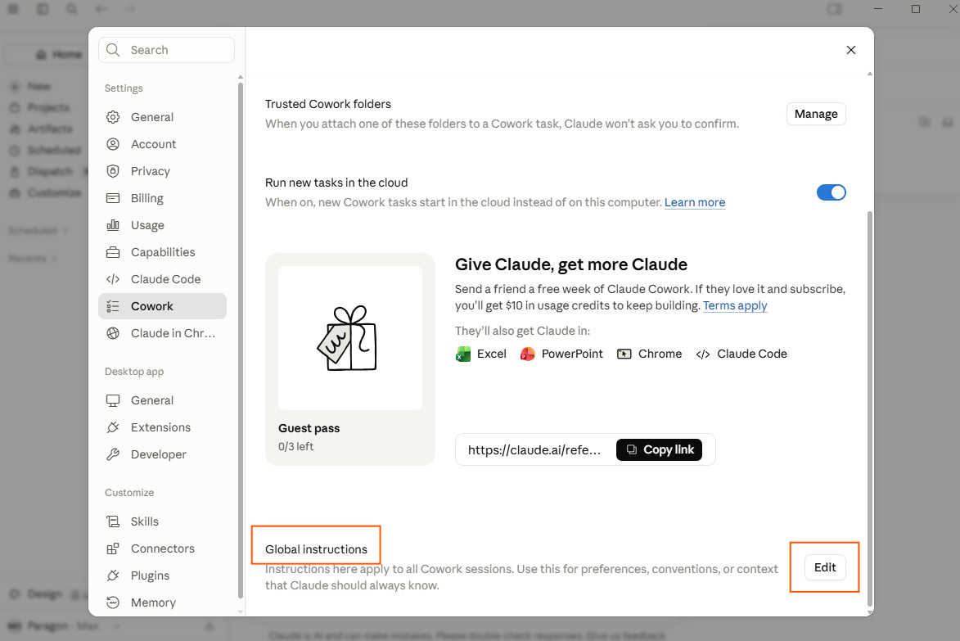Click the 'Desktop app' section header

click(x=134, y=372)
